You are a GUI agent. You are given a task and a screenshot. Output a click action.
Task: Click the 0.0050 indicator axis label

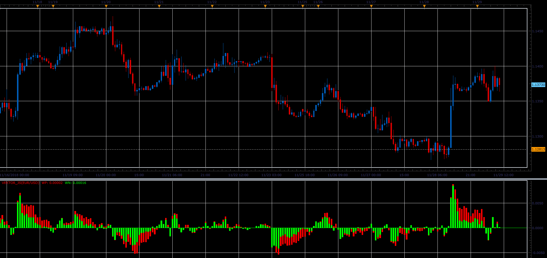pyautogui.click(x=537, y=203)
